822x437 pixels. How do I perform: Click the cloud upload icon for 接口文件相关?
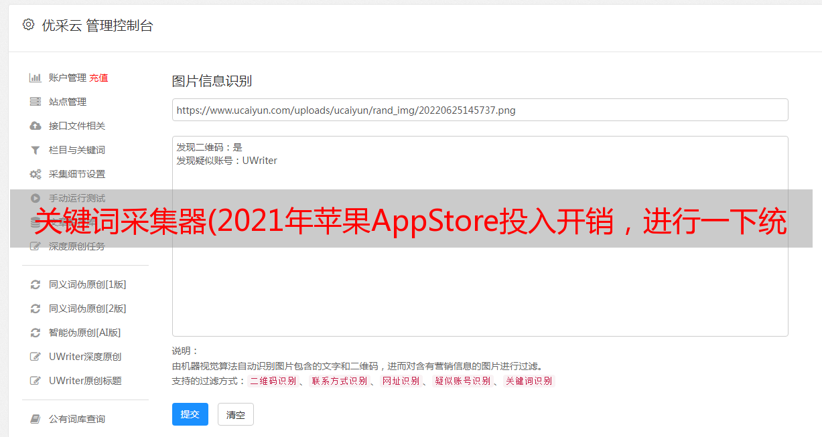[36, 126]
